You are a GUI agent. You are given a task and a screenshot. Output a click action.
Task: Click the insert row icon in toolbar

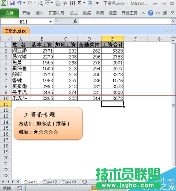(x=90, y=3)
